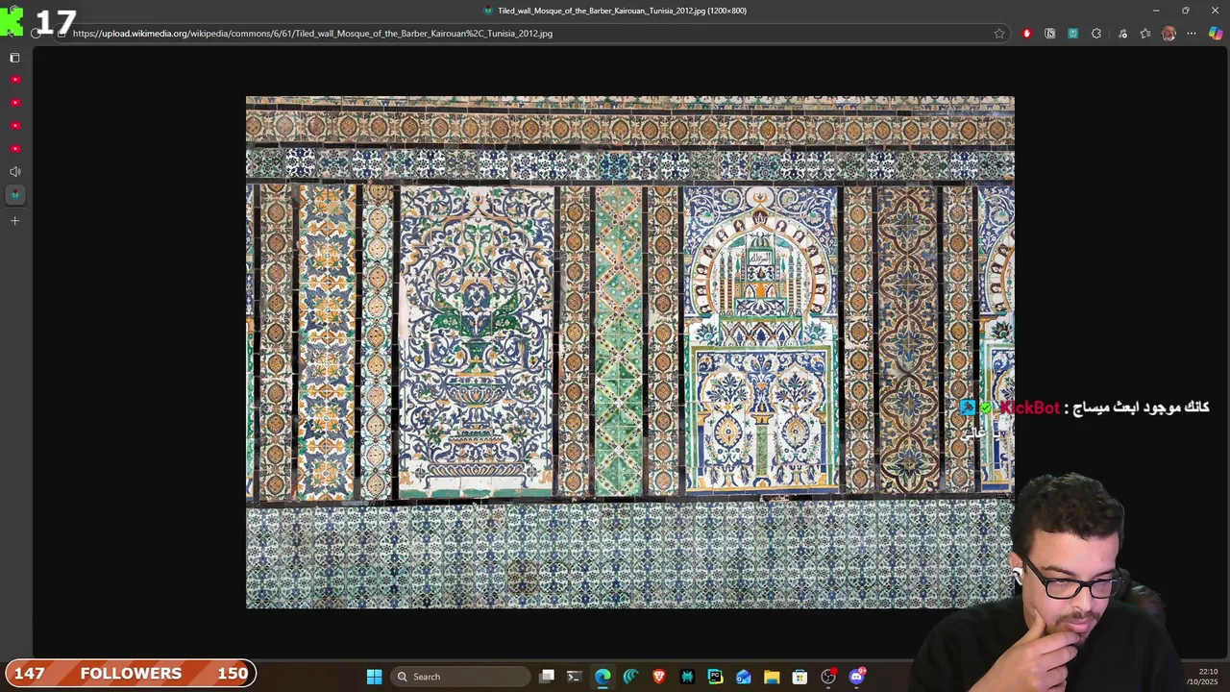Open the Settings and more ellipsis menu

pyautogui.click(x=1192, y=34)
